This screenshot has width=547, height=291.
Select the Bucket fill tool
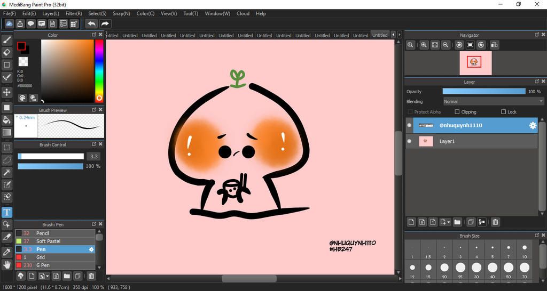(6, 120)
